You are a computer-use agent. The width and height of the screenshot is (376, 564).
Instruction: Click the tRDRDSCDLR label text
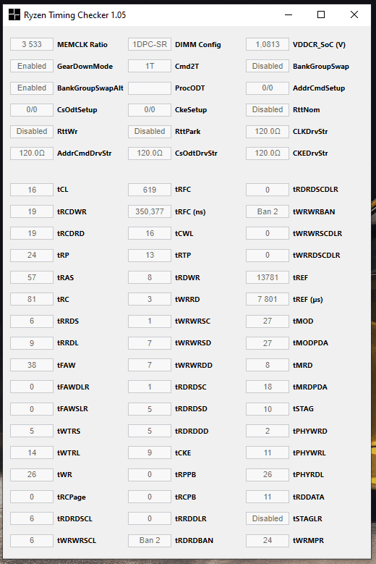315,190
